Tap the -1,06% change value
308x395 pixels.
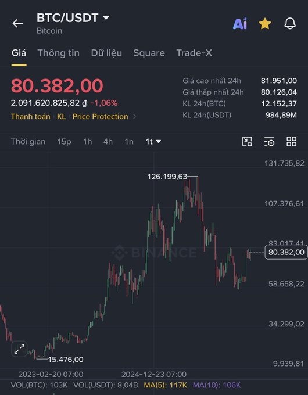[x=104, y=103]
